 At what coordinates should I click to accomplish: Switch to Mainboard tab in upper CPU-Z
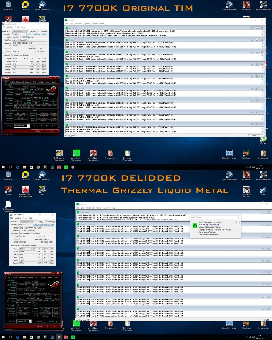20,82
